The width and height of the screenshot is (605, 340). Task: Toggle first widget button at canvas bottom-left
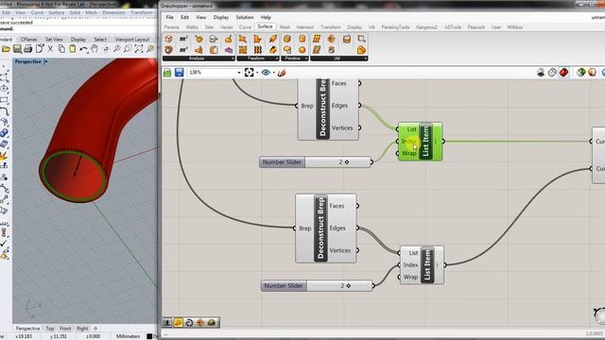pos(167,323)
